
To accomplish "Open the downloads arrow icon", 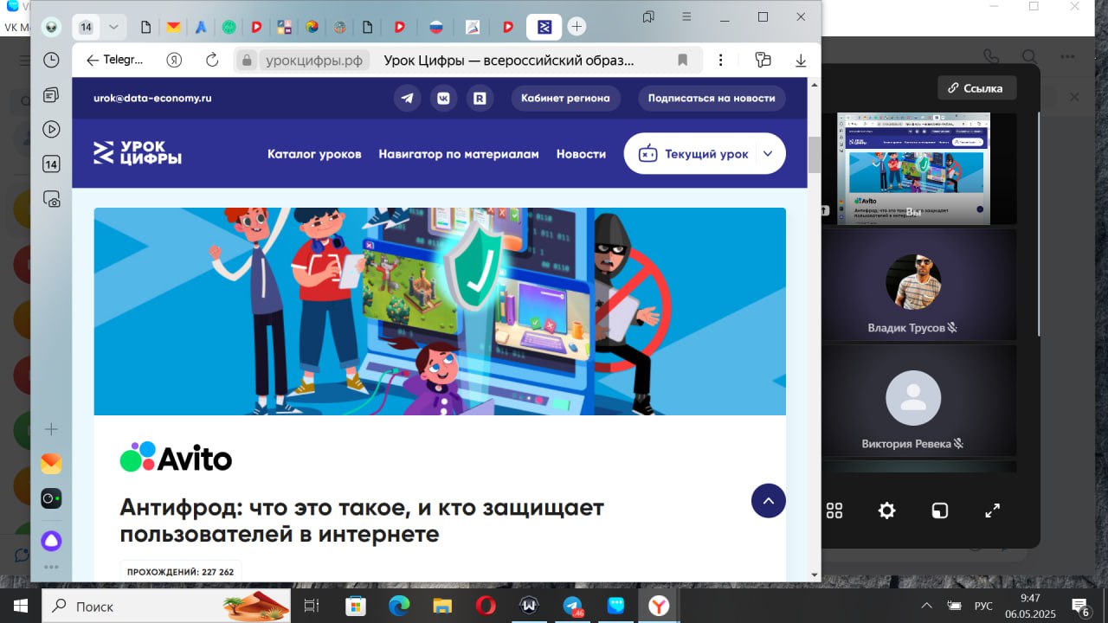I will (801, 60).
